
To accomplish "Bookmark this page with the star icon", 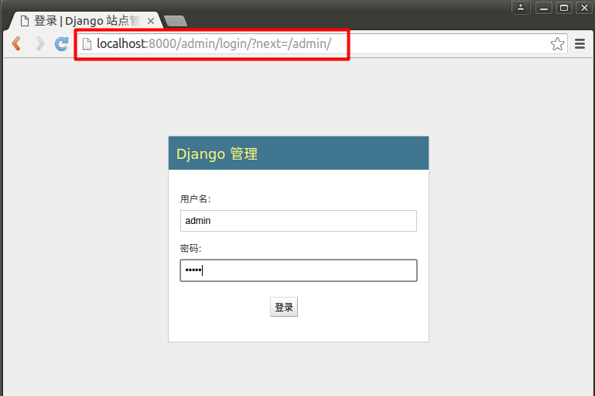I will tap(557, 44).
